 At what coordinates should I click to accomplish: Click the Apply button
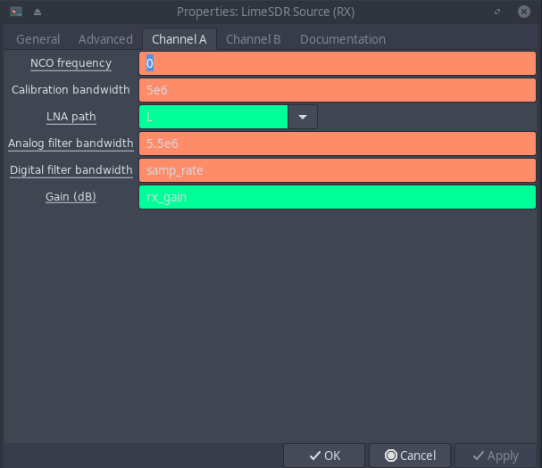tap(496, 456)
